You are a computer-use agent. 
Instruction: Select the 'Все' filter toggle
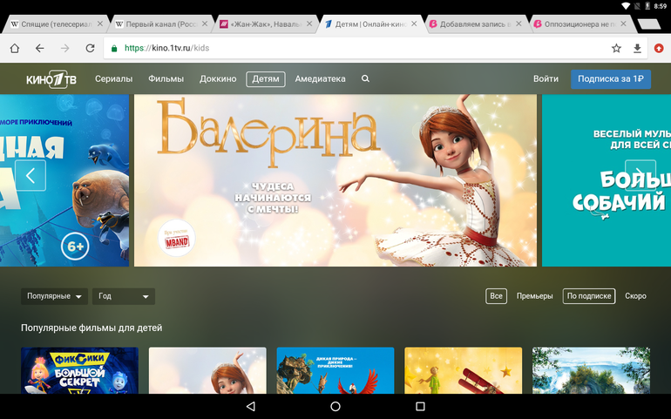[x=496, y=296]
